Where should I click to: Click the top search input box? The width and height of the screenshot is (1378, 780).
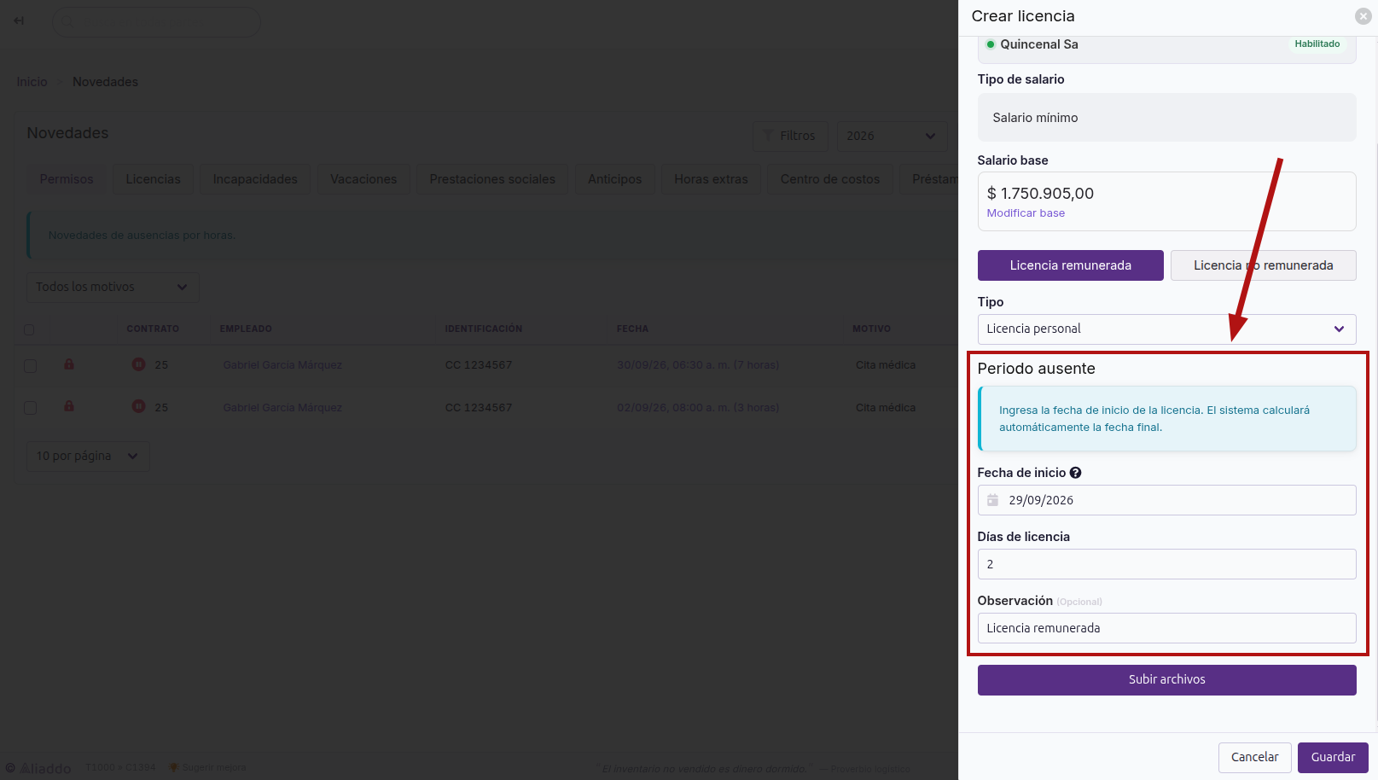point(156,21)
